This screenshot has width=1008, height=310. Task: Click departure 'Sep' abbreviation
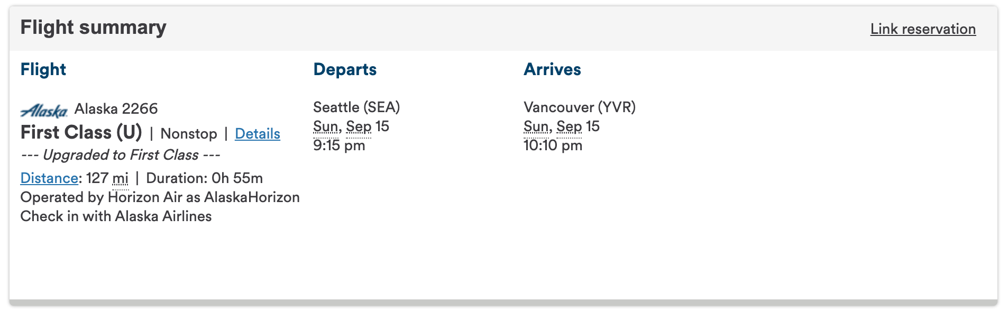point(359,126)
